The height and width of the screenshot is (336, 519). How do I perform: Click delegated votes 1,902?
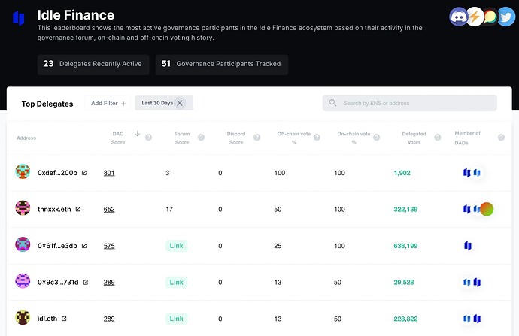(402, 173)
